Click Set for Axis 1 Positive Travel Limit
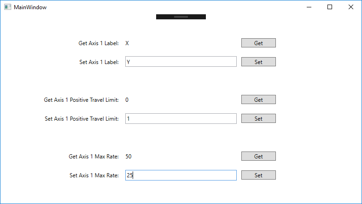362x204 pixels. 258,118
